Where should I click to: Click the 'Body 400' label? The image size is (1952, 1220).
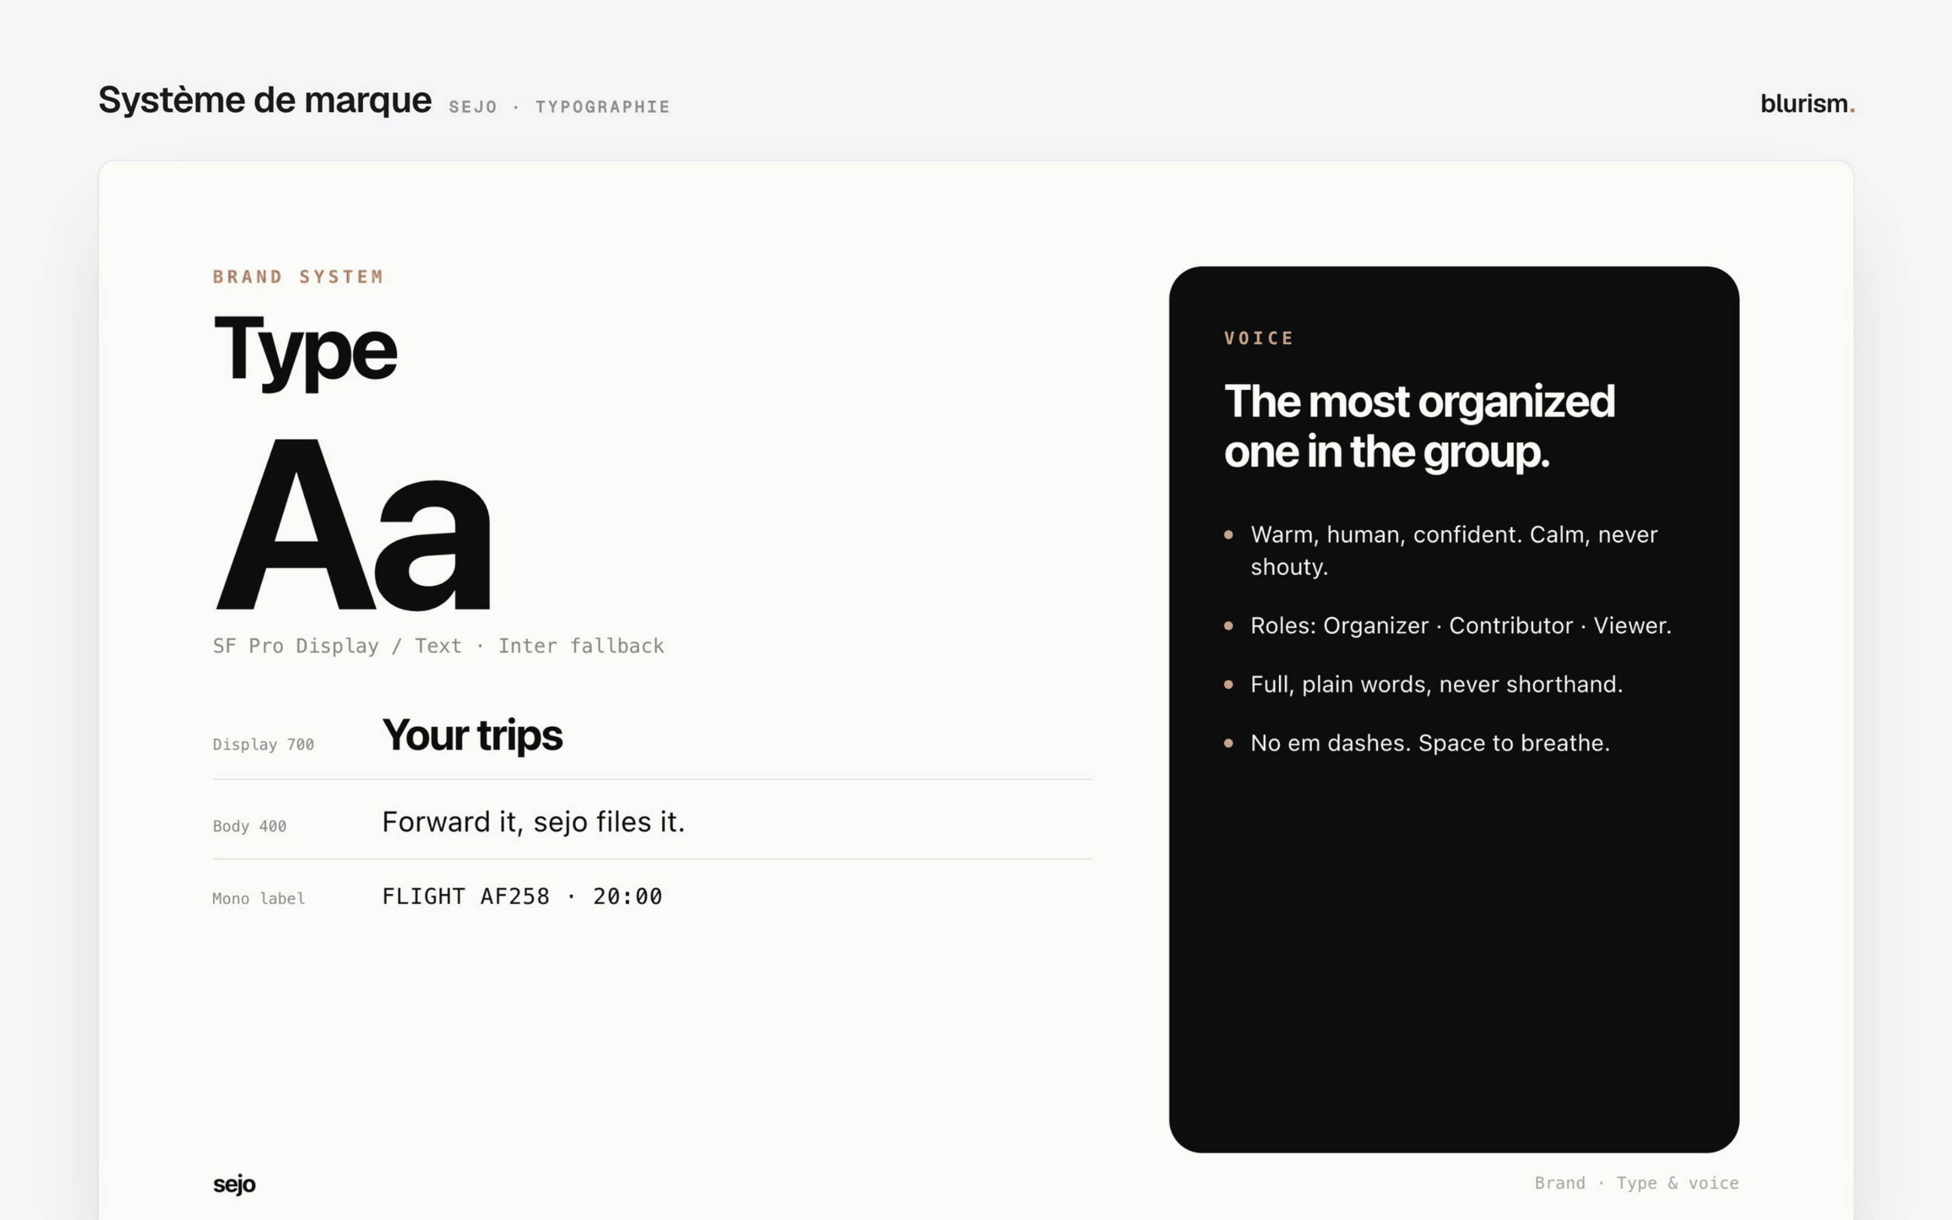(249, 825)
